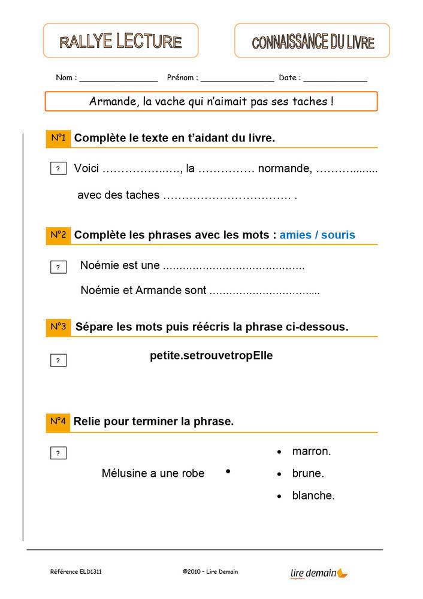This screenshot has width=423, height=599.
Task: Click the N°2 orange exercise label
Action: (x=58, y=235)
